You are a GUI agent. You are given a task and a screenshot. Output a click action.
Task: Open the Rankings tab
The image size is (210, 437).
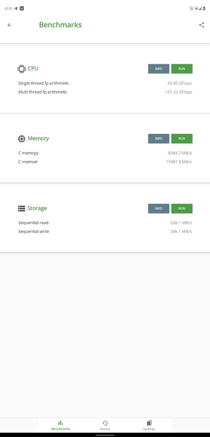click(149, 425)
